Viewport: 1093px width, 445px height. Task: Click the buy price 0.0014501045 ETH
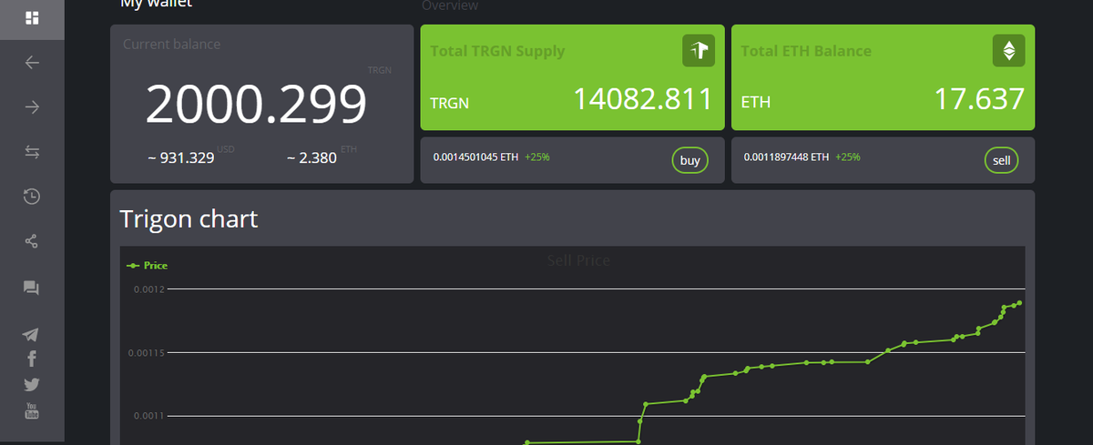click(x=474, y=157)
